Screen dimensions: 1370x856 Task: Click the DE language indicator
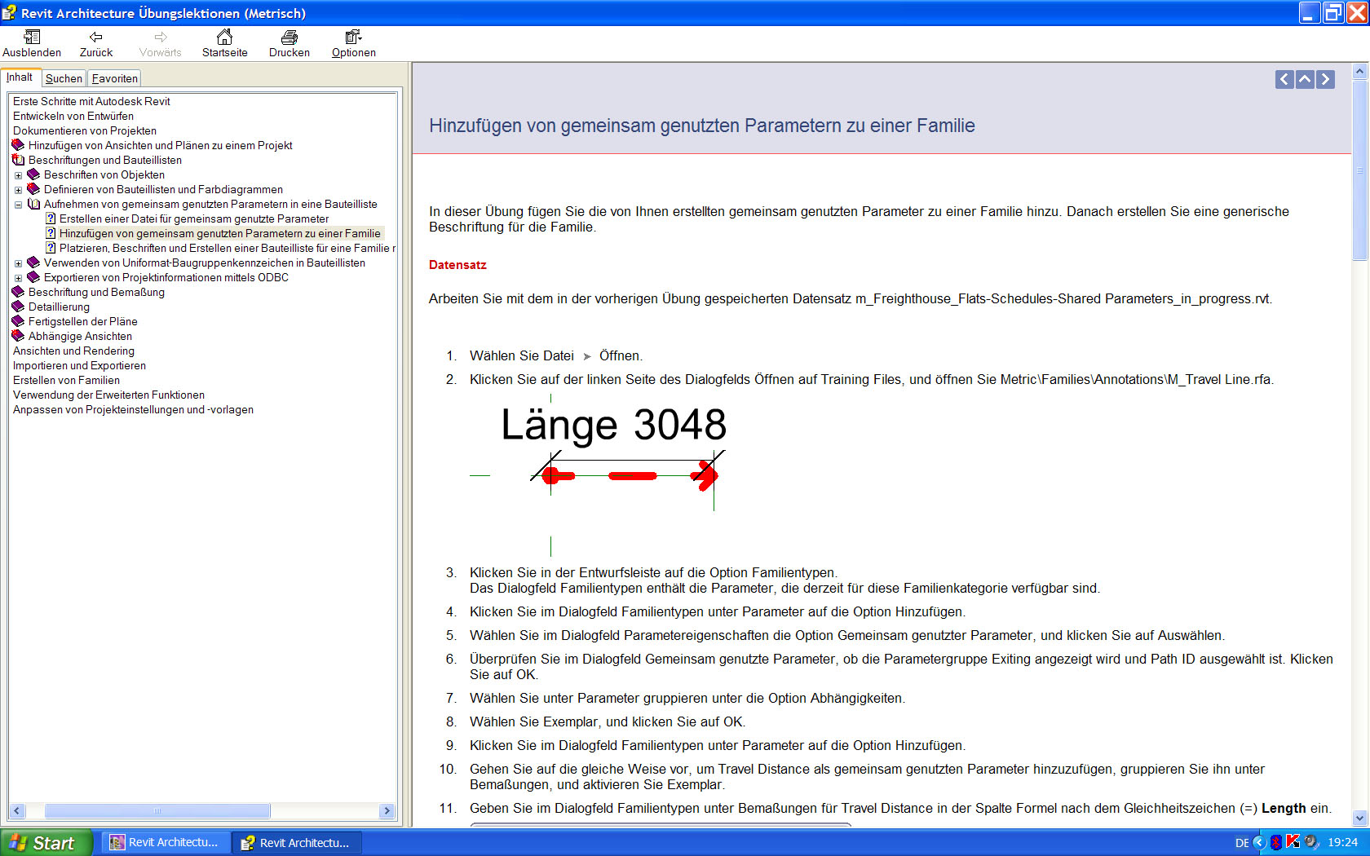click(x=1242, y=843)
